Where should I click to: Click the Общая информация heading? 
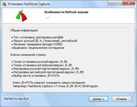(24, 30)
